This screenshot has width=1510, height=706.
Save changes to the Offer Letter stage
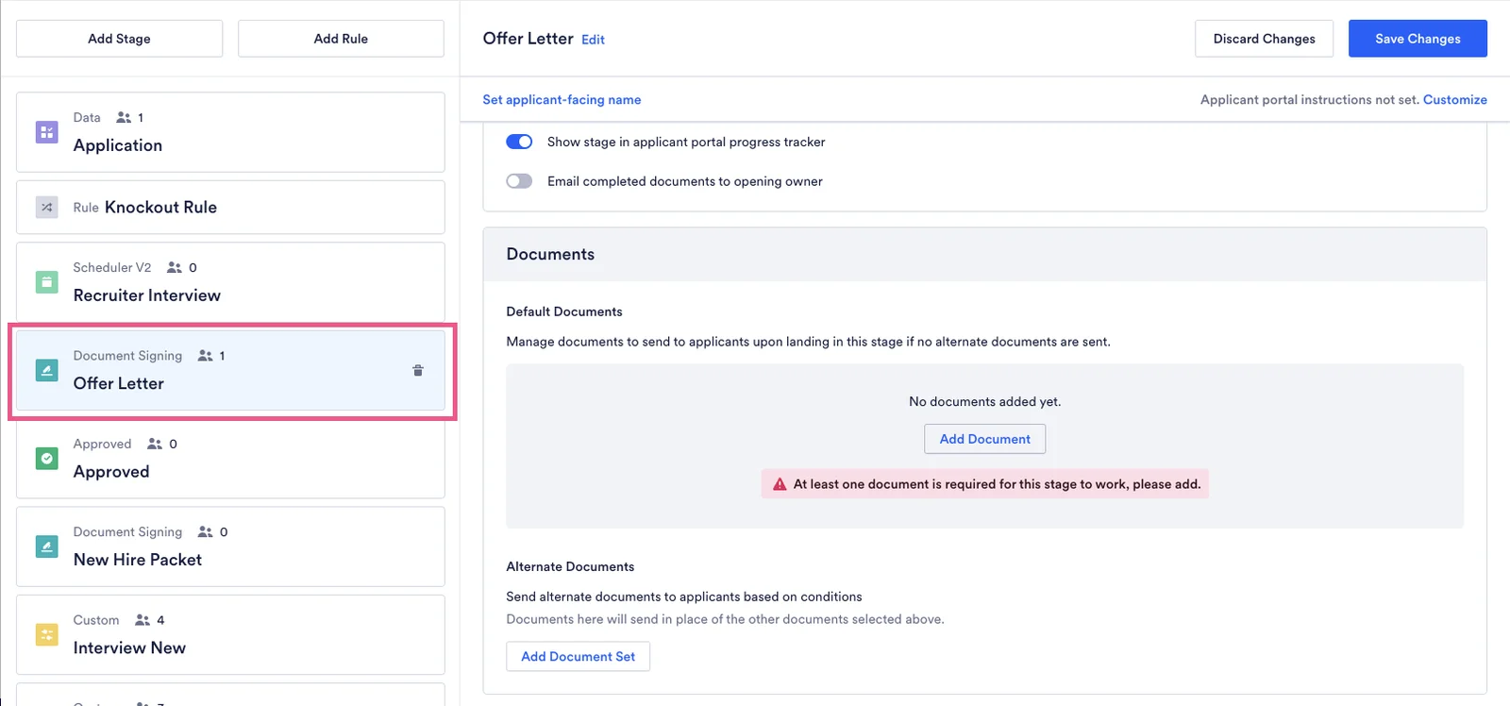click(x=1418, y=39)
